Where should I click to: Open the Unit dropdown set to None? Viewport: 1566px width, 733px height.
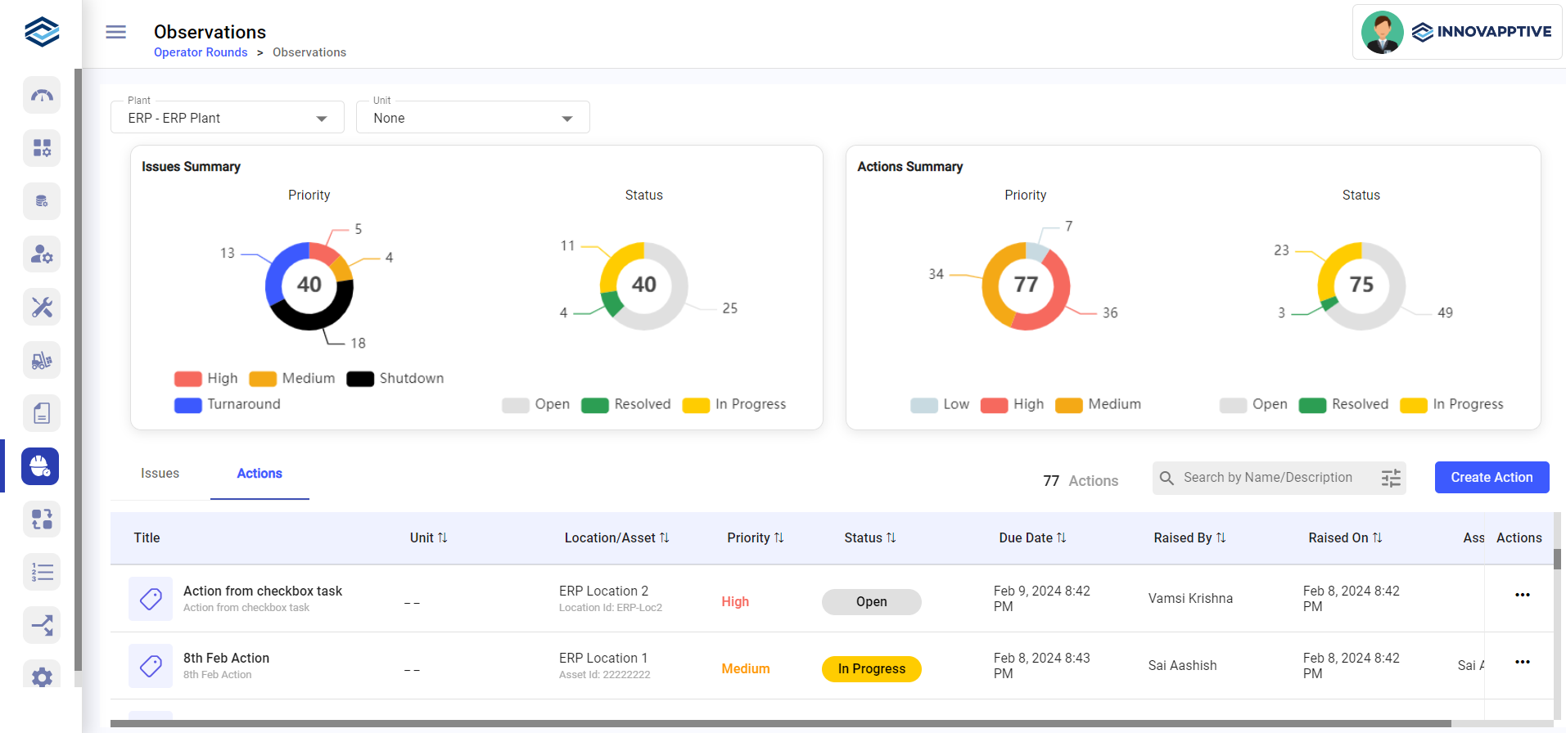pyautogui.click(x=472, y=118)
